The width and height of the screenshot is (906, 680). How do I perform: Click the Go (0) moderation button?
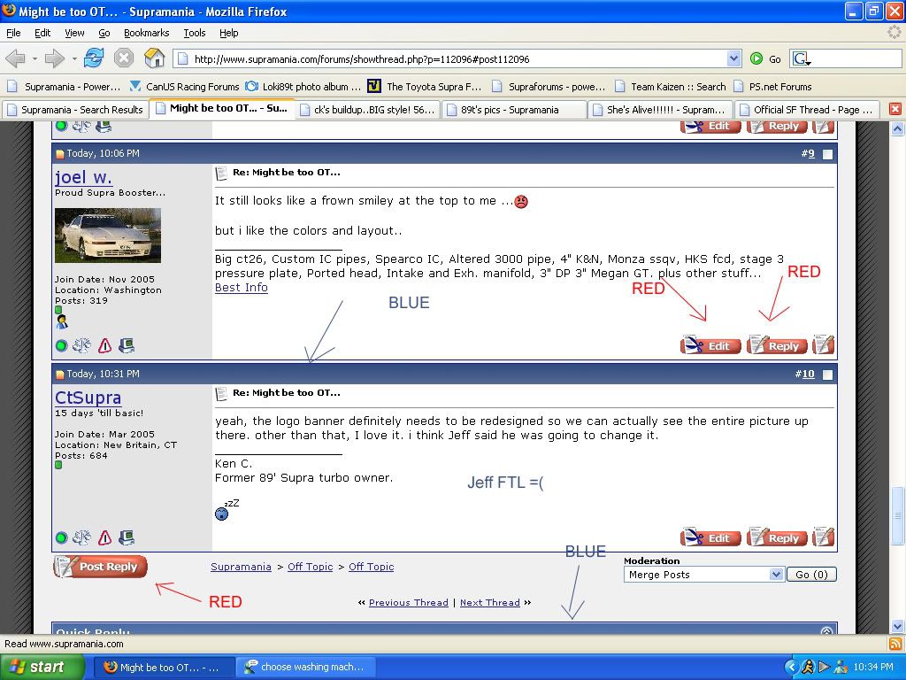pos(811,574)
